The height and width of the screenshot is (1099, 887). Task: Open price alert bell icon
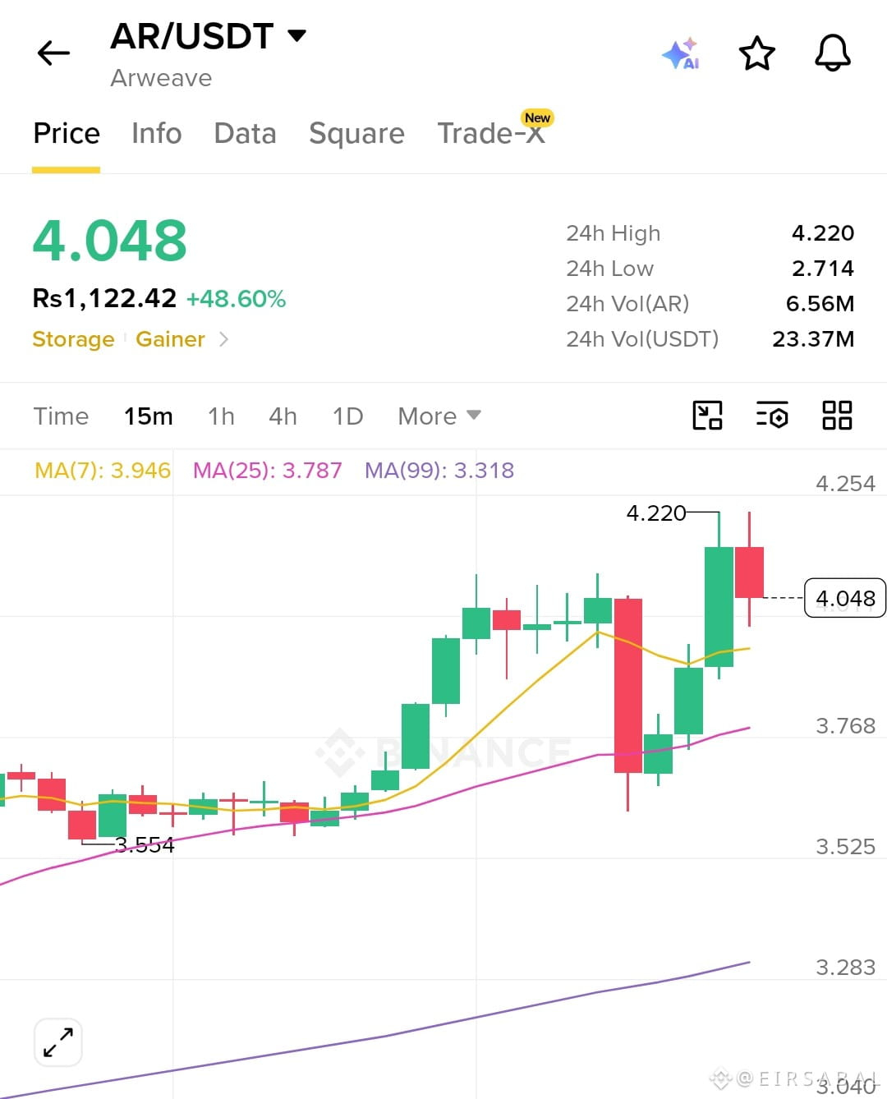click(x=832, y=53)
